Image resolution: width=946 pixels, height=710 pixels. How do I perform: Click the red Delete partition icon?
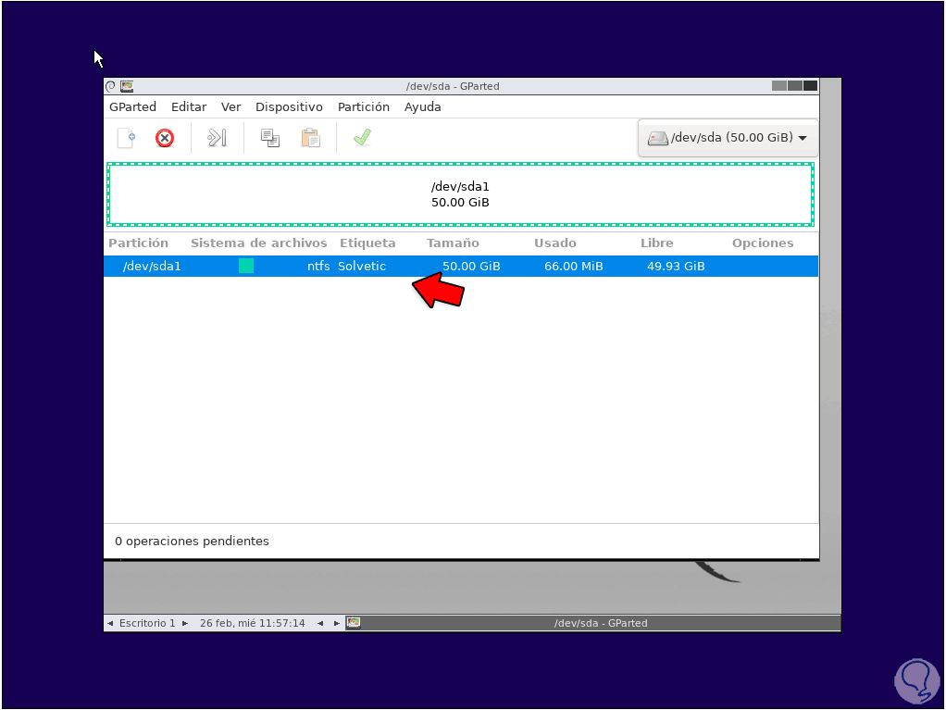pyautogui.click(x=165, y=138)
